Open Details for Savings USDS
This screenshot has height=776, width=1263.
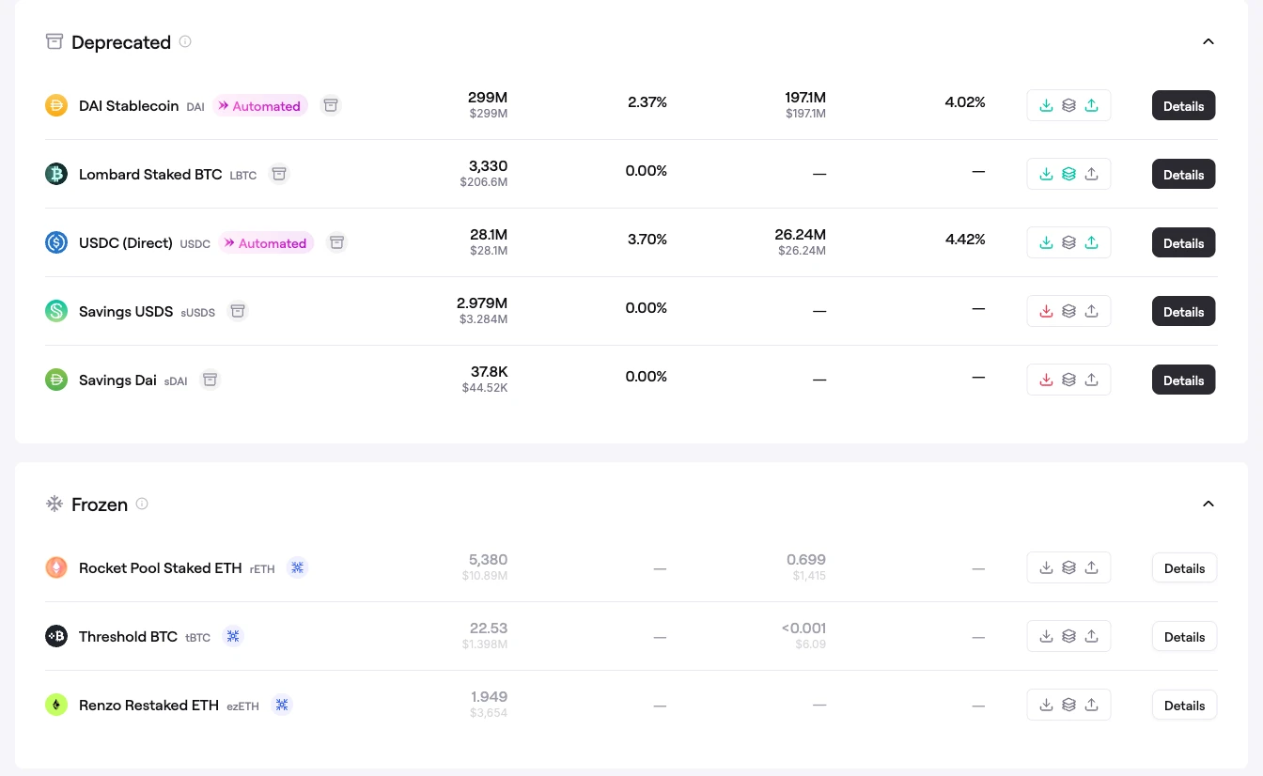[x=1184, y=312]
